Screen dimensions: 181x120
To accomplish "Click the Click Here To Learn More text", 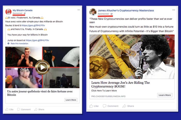I will pyautogui.click(x=104, y=91).
